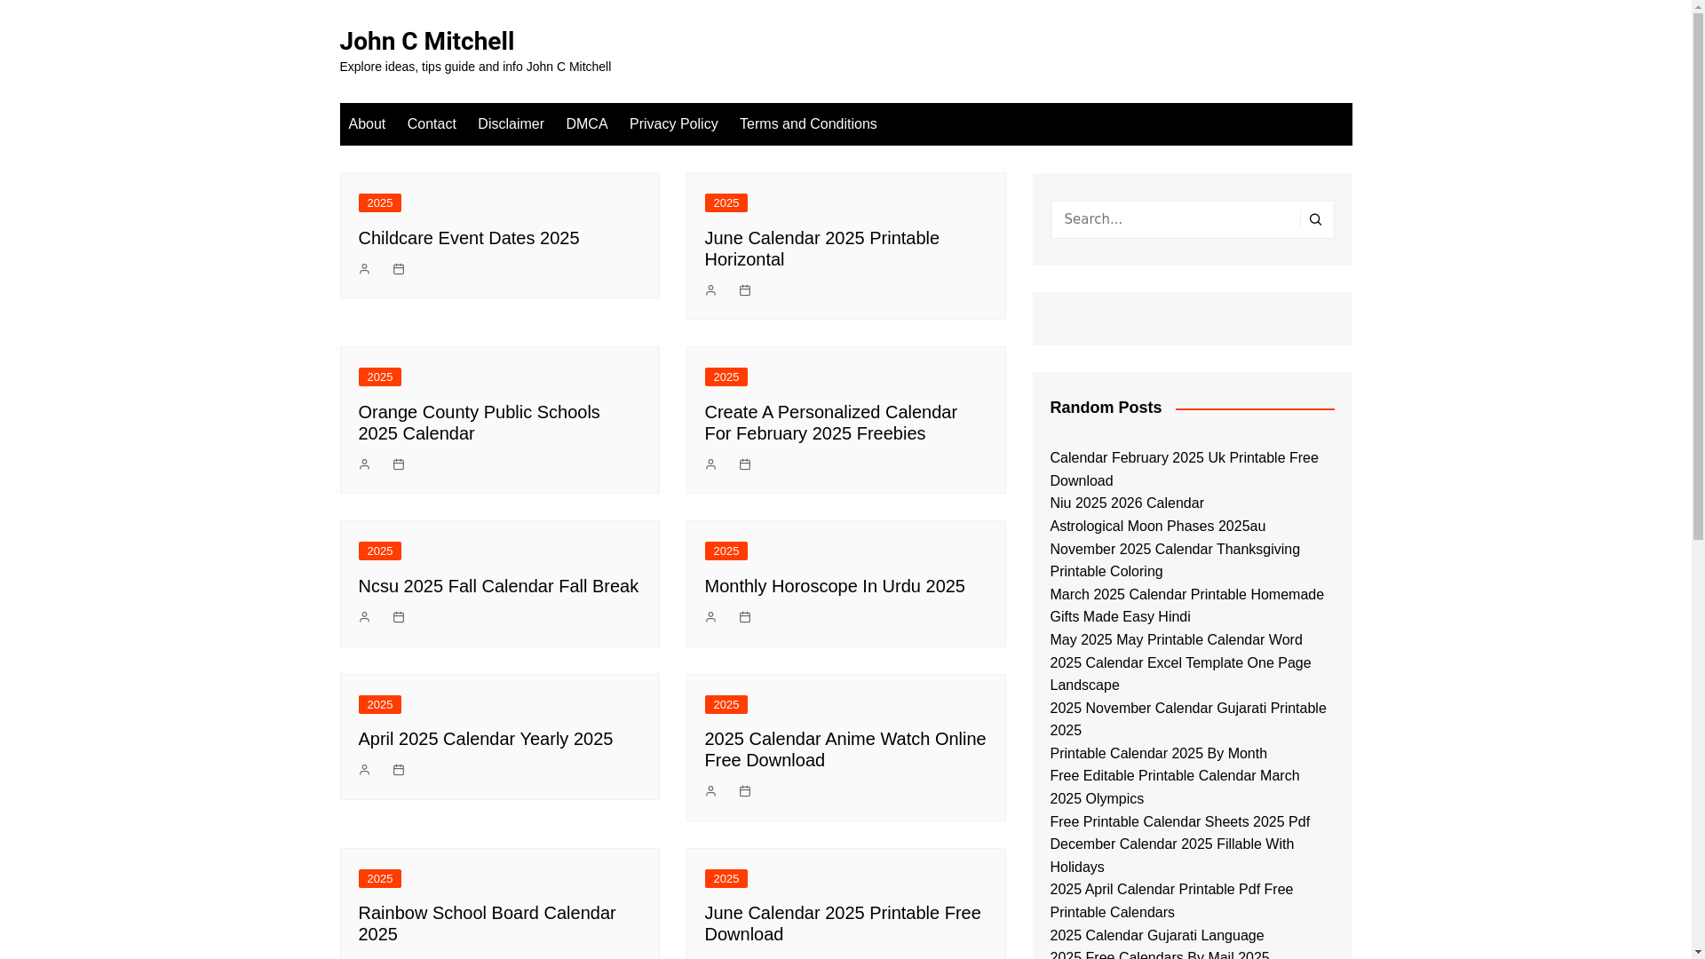Screen dimensions: 1705x959
Task: Open May 2025 May Printable Calendar Word
Action: 1176,640
